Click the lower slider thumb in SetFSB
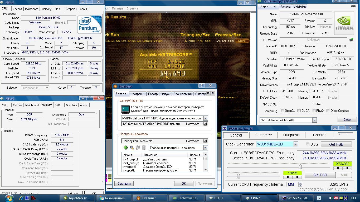360x202 pixels. click(239, 176)
